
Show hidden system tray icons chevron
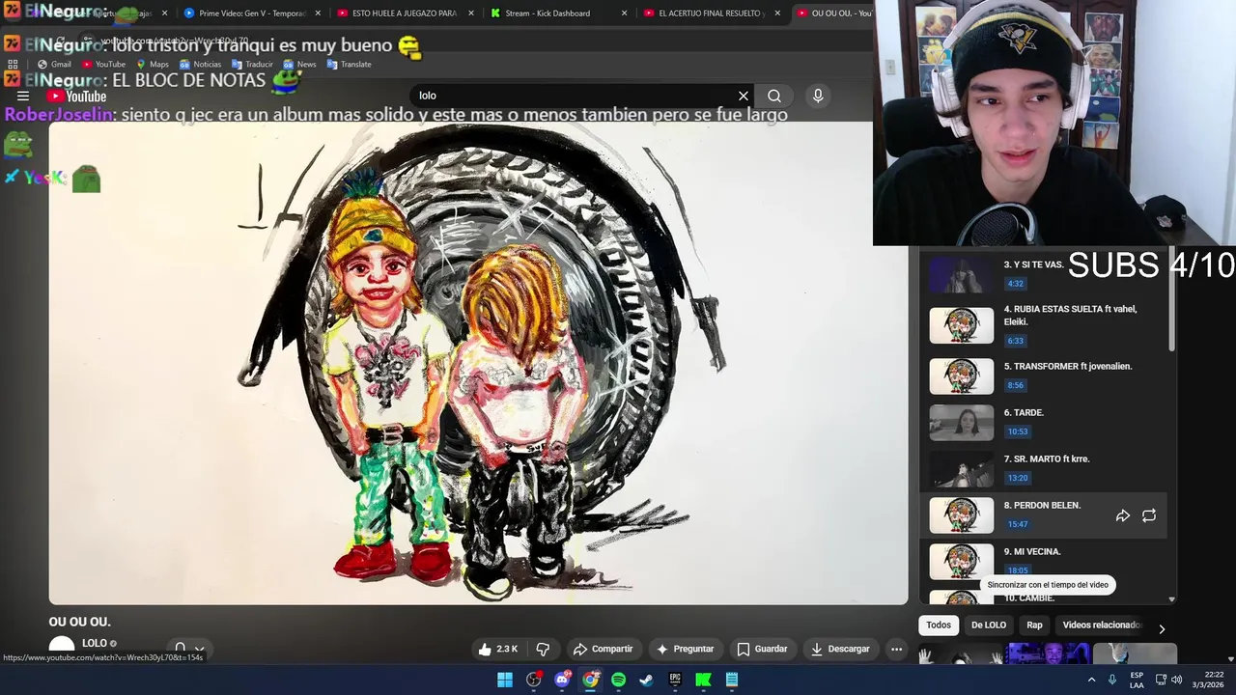point(1092,680)
